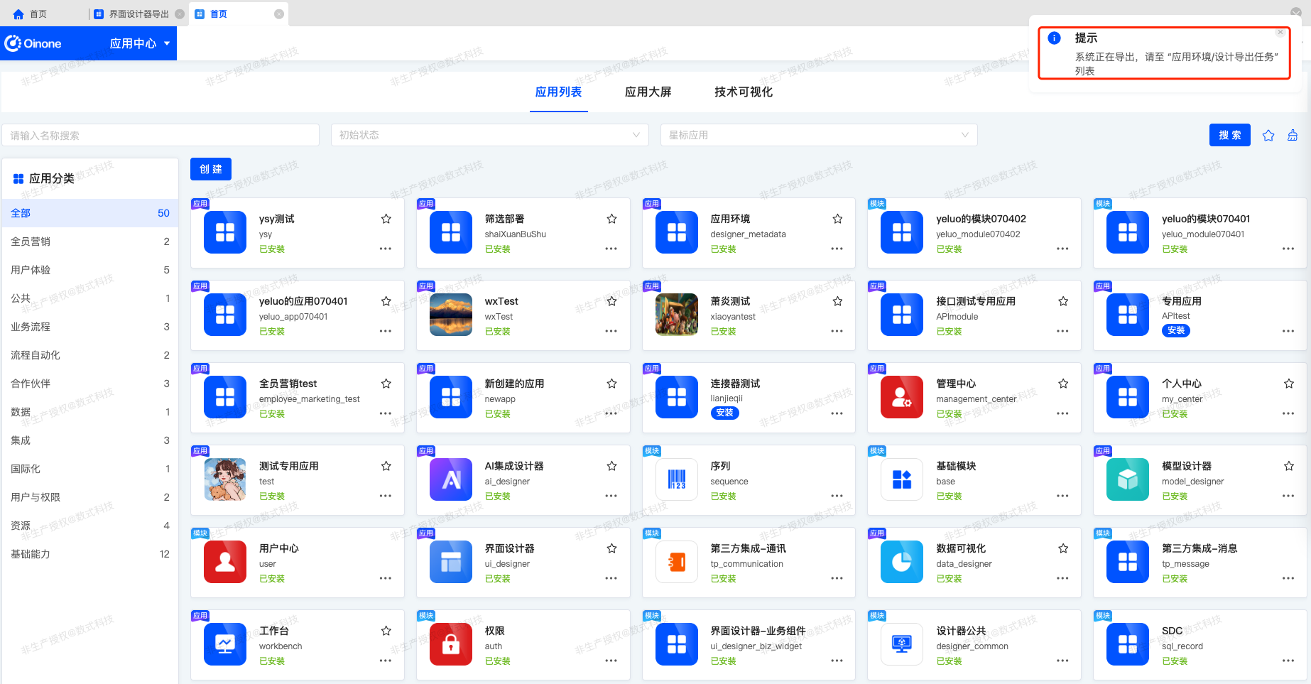Open the 初始状态 status dropdown

[x=490, y=135]
